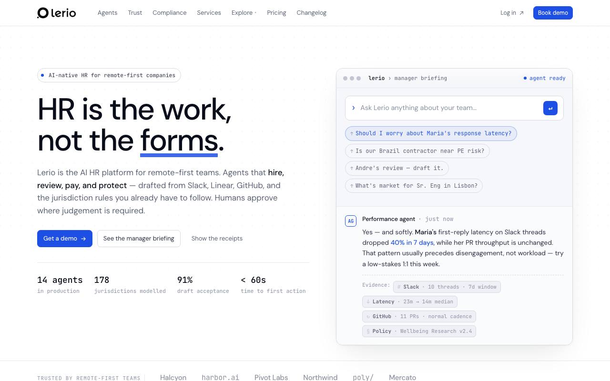
Task: Click the agent ready status indicator
Action: point(544,78)
